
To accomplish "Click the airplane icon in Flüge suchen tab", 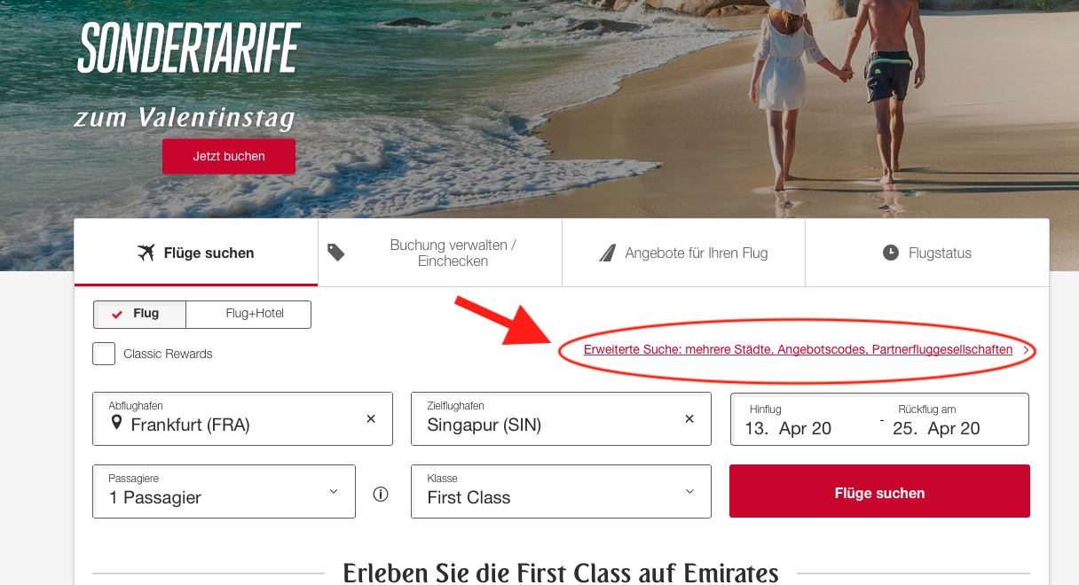I will [146, 253].
